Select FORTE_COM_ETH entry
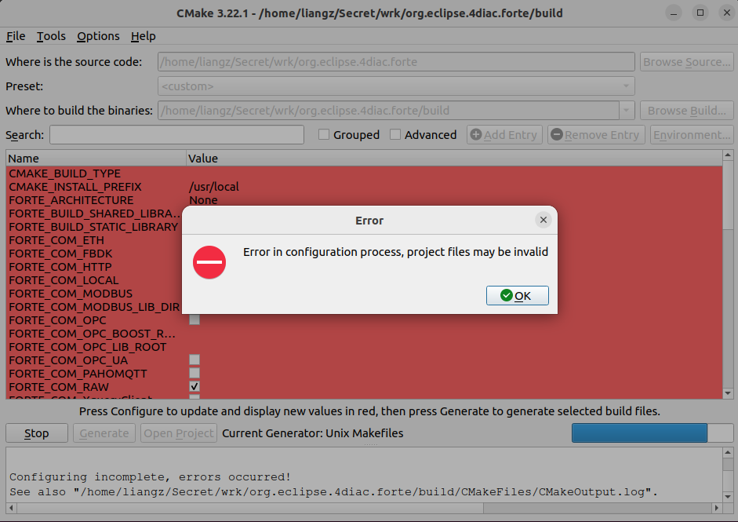738x522 pixels. (x=56, y=239)
